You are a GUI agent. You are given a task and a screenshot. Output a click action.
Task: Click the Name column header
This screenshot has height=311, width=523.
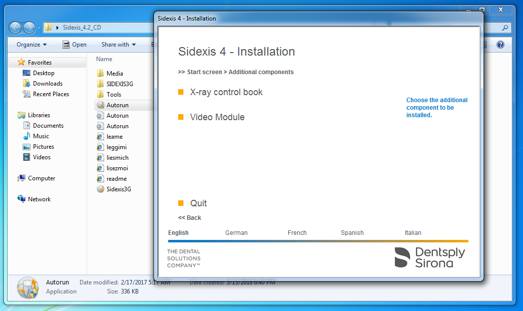pos(104,59)
